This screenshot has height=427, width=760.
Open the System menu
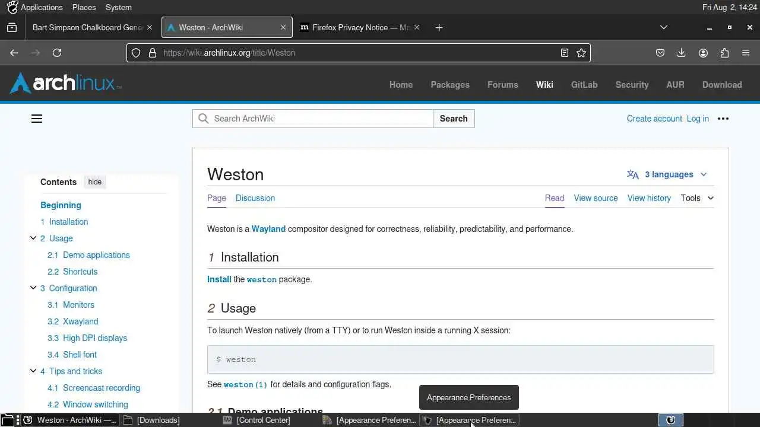pyautogui.click(x=119, y=7)
